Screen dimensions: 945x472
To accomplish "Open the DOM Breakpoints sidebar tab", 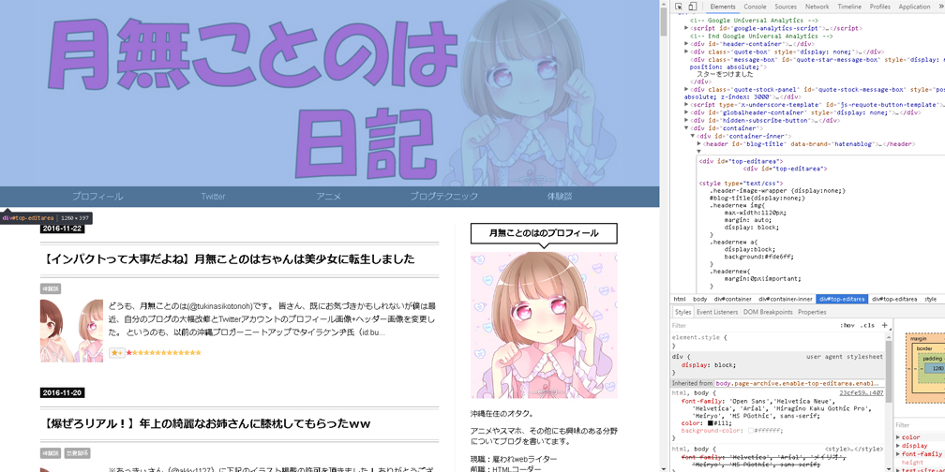I will click(768, 312).
